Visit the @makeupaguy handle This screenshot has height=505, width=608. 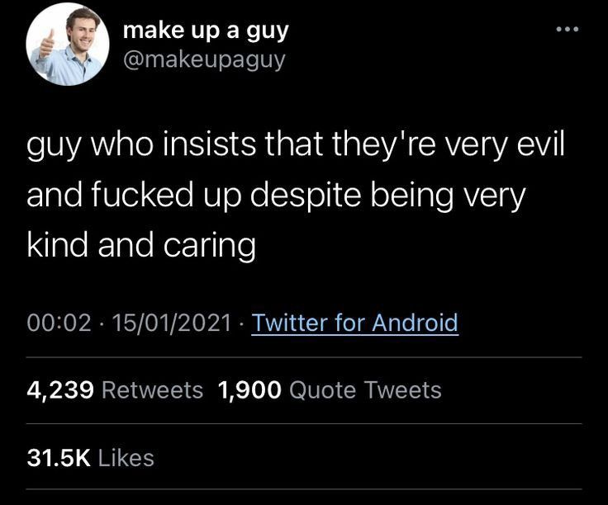point(203,59)
